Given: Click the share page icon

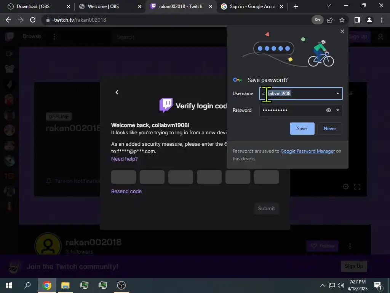Looking at the screenshot, I should [330, 20].
